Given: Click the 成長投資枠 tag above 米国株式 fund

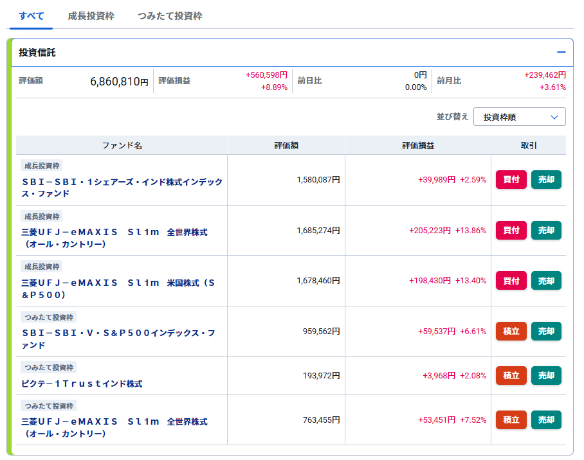Looking at the screenshot, I should (x=42, y=267).
